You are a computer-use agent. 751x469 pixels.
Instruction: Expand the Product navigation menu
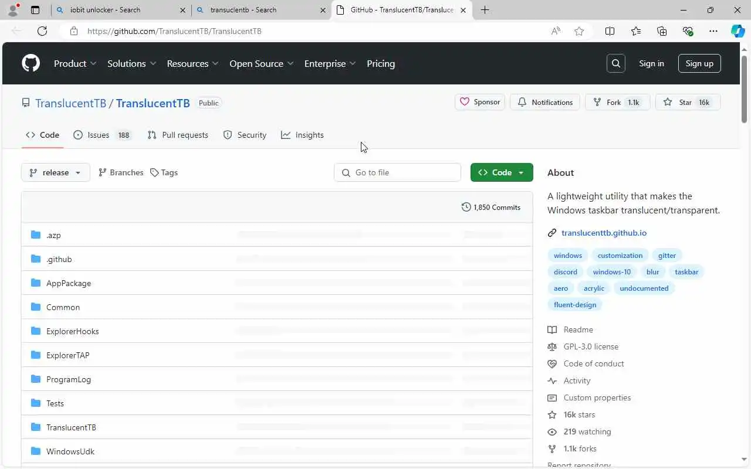tap(75, 63)
